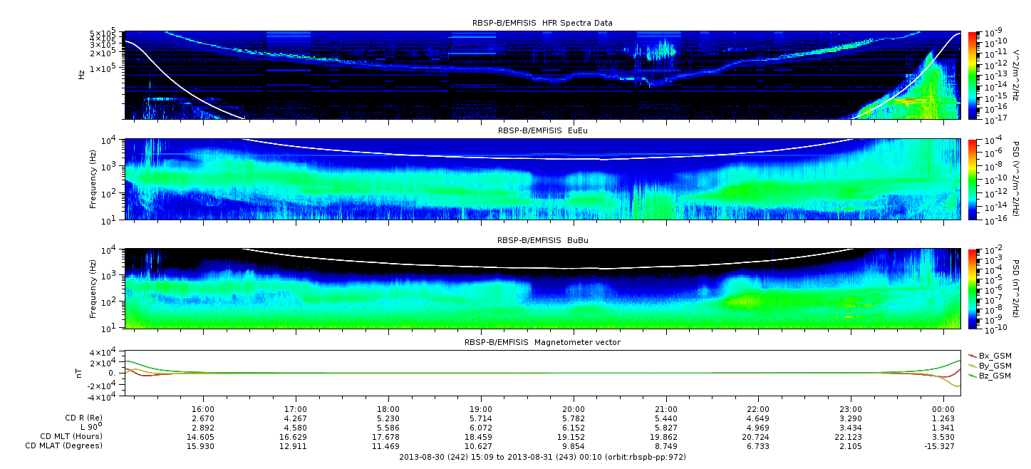Image resolution: width=1031 pixels, height=469 pixels.
Task: Click the date range and orbit footer text
Action: pos(542,457)
